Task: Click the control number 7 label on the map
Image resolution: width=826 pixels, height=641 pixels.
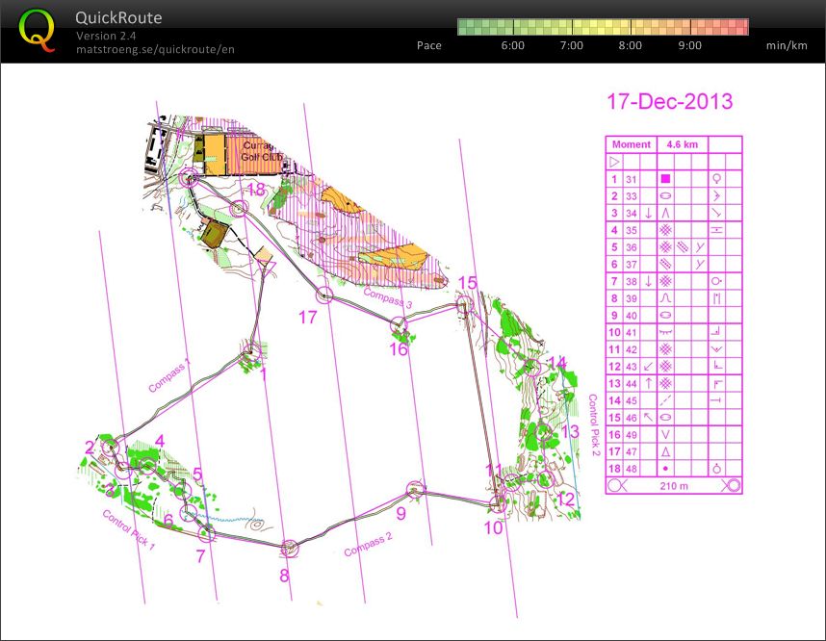Action: (x=200, y=556)
